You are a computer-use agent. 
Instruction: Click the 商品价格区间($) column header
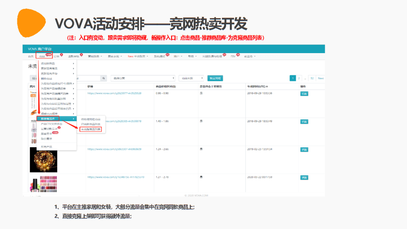(166, 86)
